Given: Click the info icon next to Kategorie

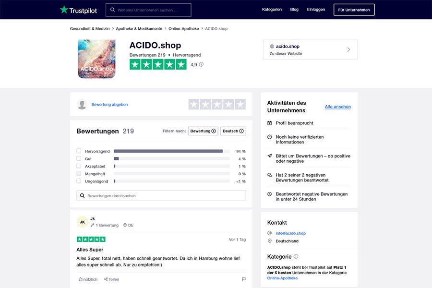Looking at the screenshot, I should [x=296, y=256].
